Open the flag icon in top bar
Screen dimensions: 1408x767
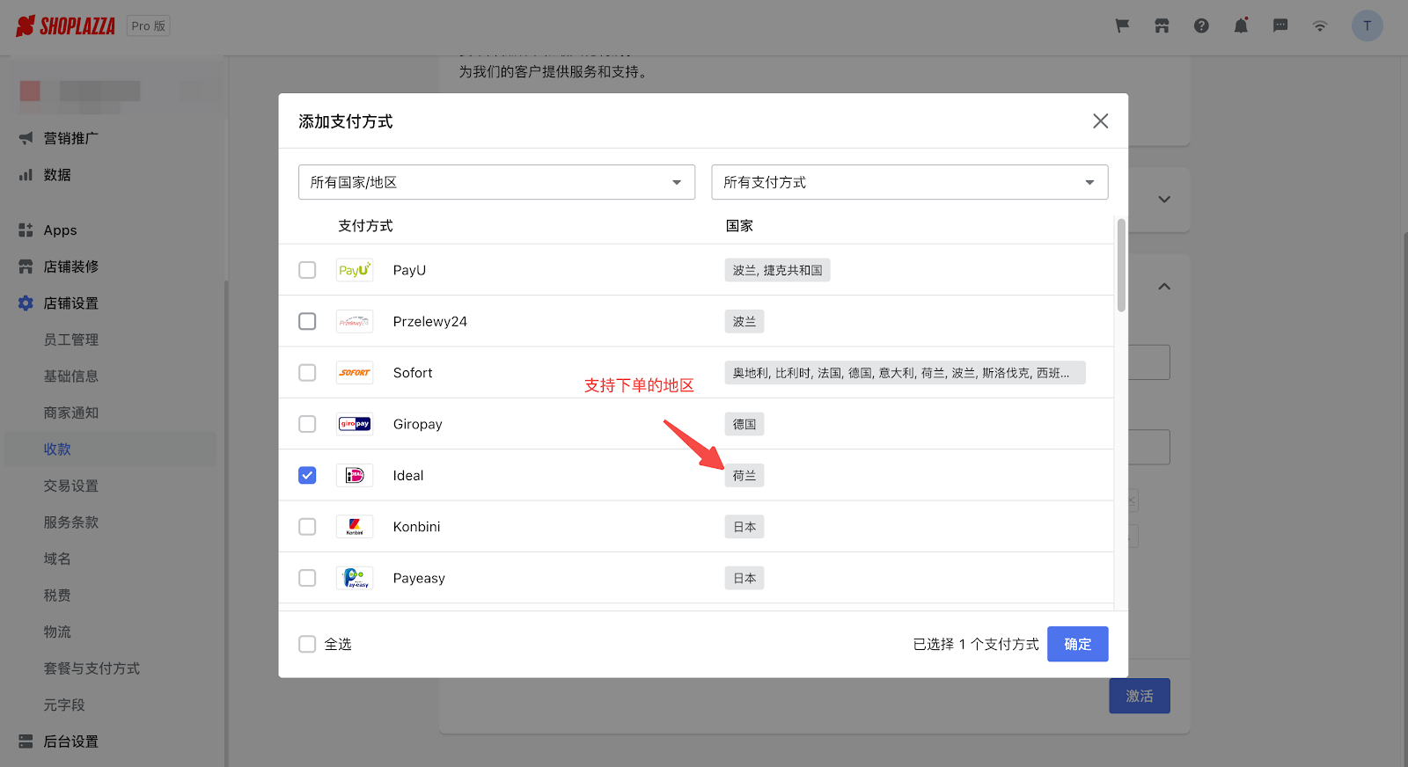tap(1122, 26)
